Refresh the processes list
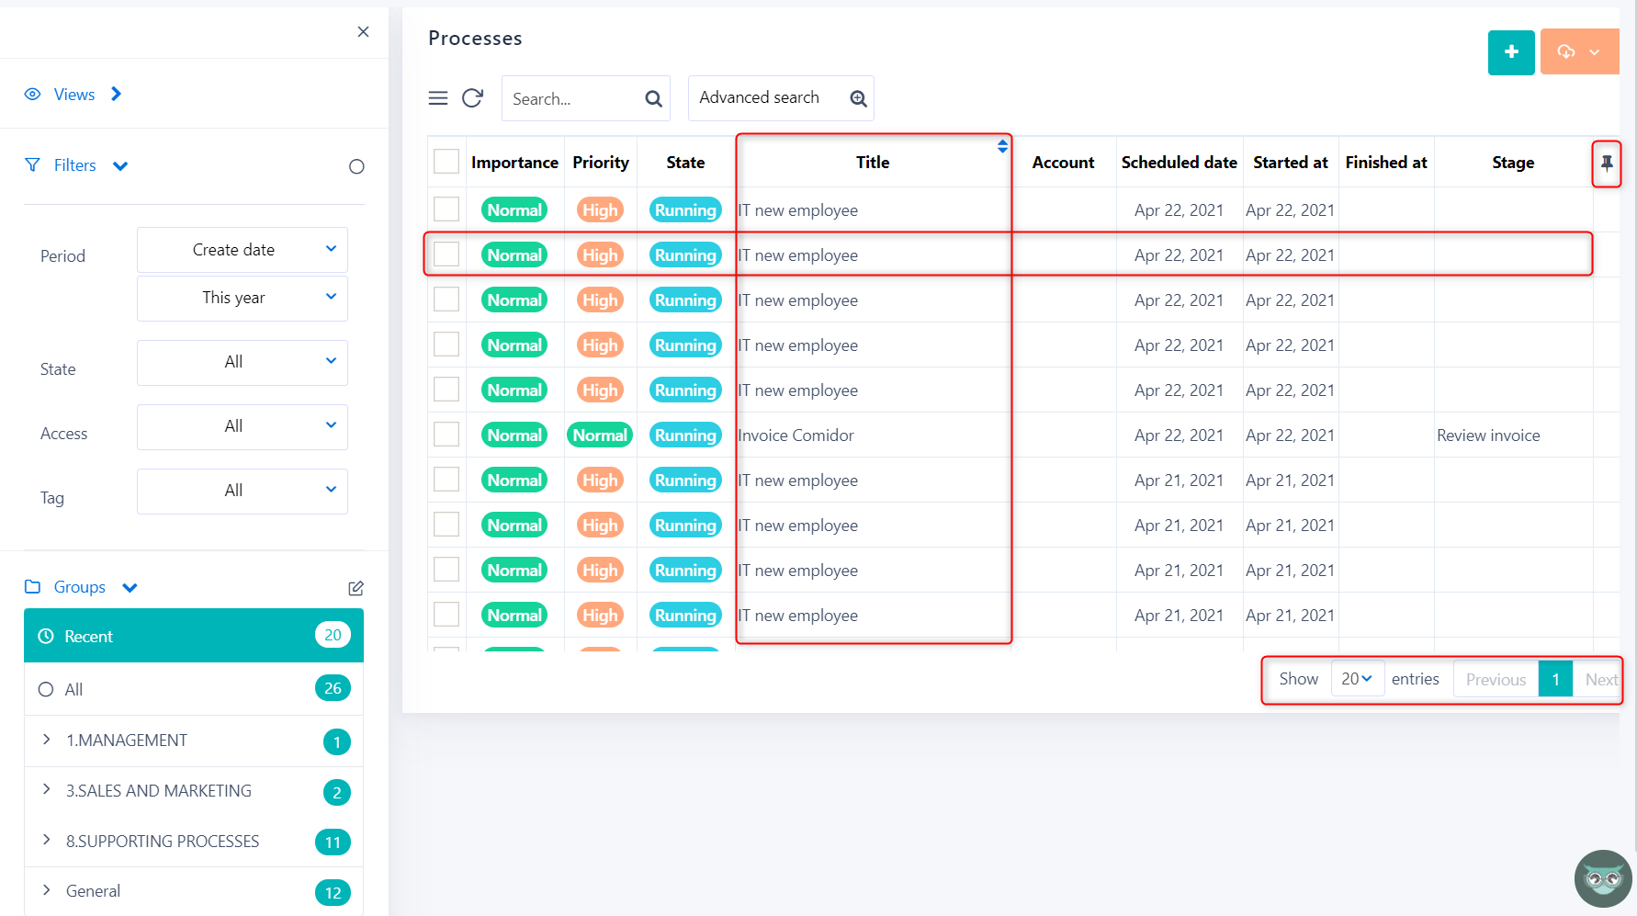Viewport: 1637px width, 916px height. 472,98
